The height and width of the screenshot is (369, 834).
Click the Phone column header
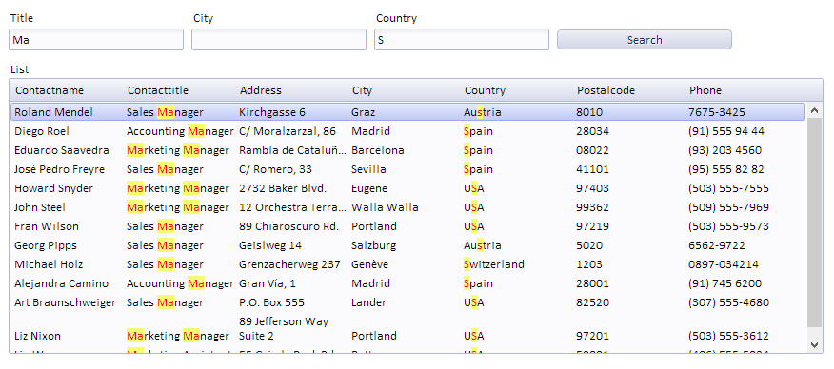point(705,90)
